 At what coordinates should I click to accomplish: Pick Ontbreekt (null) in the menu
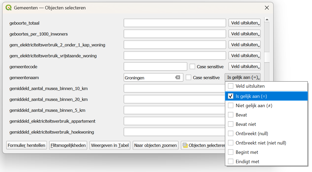point(251,134)
